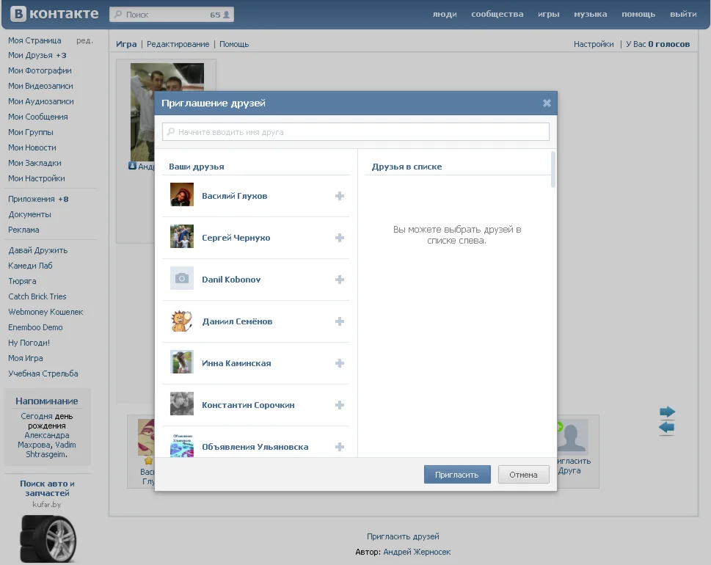
Task: Open Enemboo Demo app link
Action: 35,327
